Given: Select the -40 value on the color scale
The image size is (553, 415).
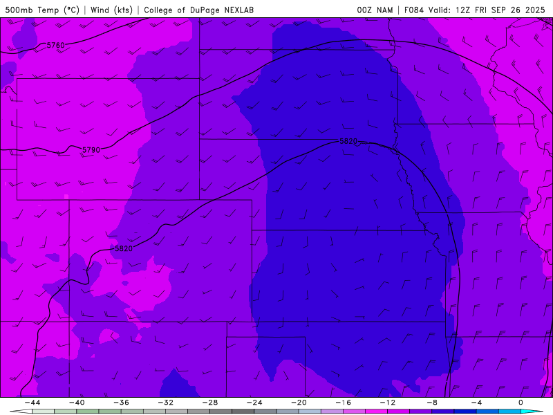Looking at the screenshot, I should (x=77, y=403).
